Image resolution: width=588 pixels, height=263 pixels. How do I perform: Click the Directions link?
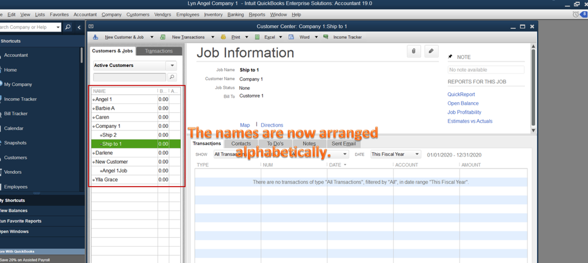tap(272, 125)
